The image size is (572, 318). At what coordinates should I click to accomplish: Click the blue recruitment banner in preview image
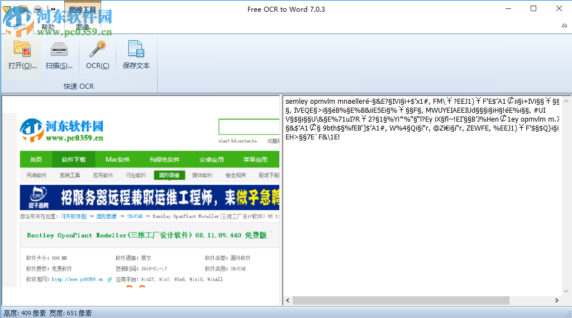point(150,197)
